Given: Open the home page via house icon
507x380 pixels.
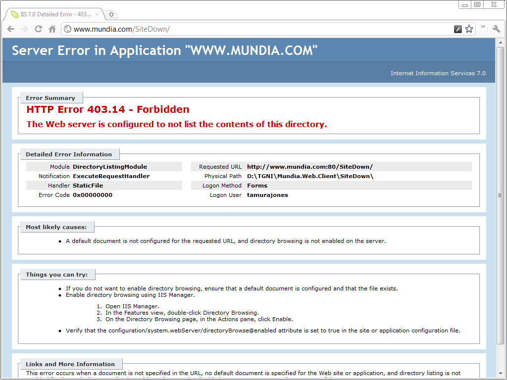Looking at the screenshot, I should tap(52, 29).
